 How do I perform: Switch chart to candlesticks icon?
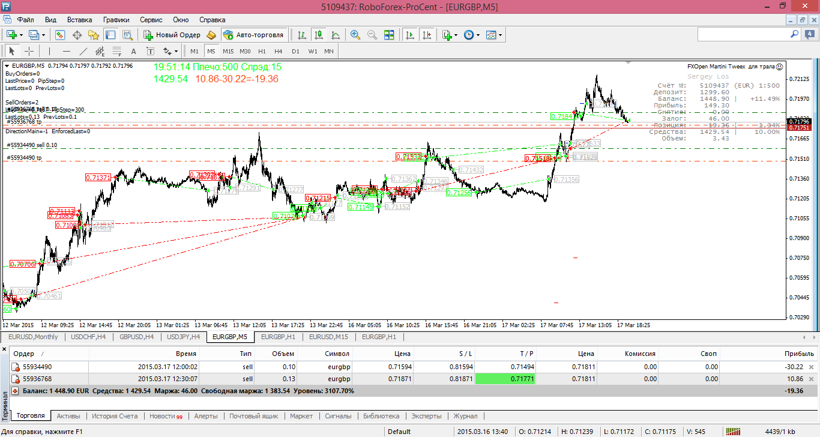pos(319,35)
